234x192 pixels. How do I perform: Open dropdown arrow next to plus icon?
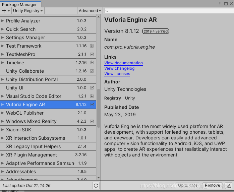(x=9, y=11)
